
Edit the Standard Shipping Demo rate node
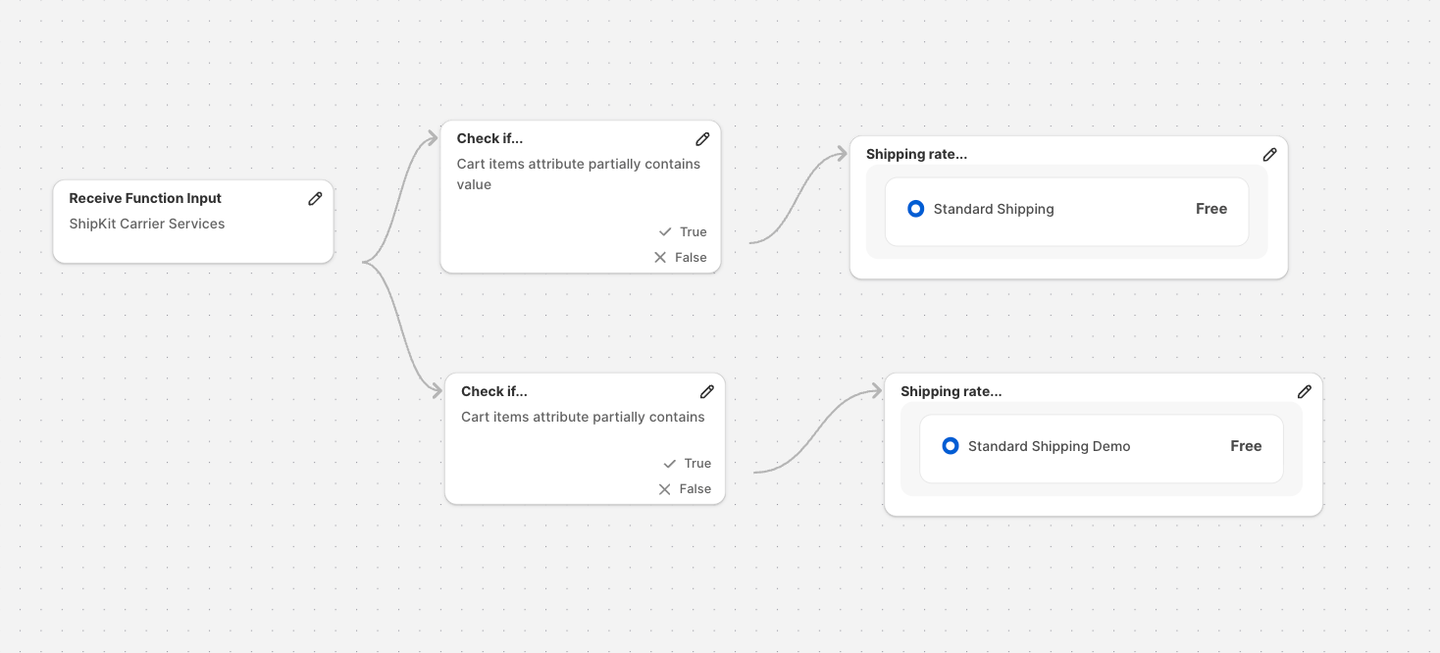[x=1305, y=391]
